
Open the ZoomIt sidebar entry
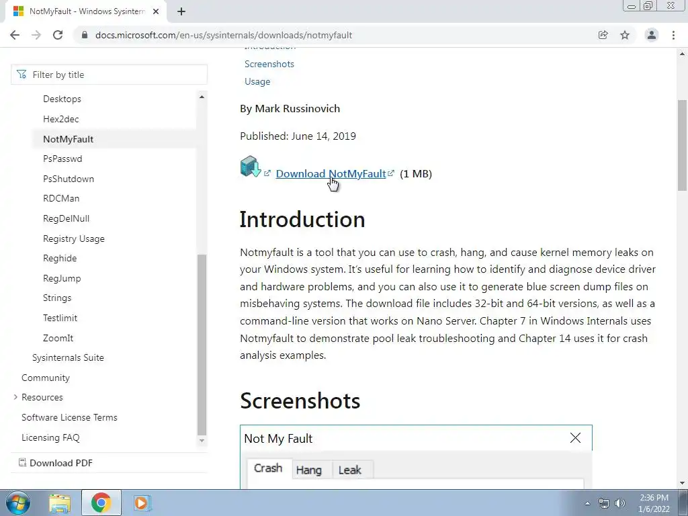(58, 338)
